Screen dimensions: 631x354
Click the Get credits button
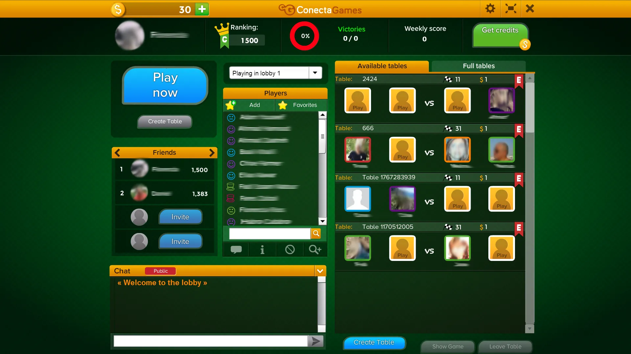click(x=500, y=30)
